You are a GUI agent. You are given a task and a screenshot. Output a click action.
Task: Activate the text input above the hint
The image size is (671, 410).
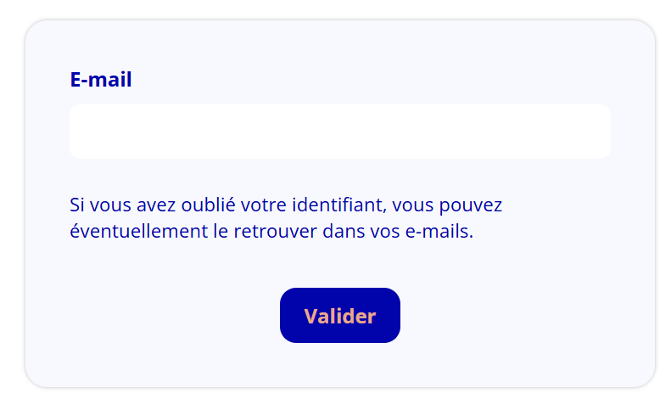[x=339, y=132]
